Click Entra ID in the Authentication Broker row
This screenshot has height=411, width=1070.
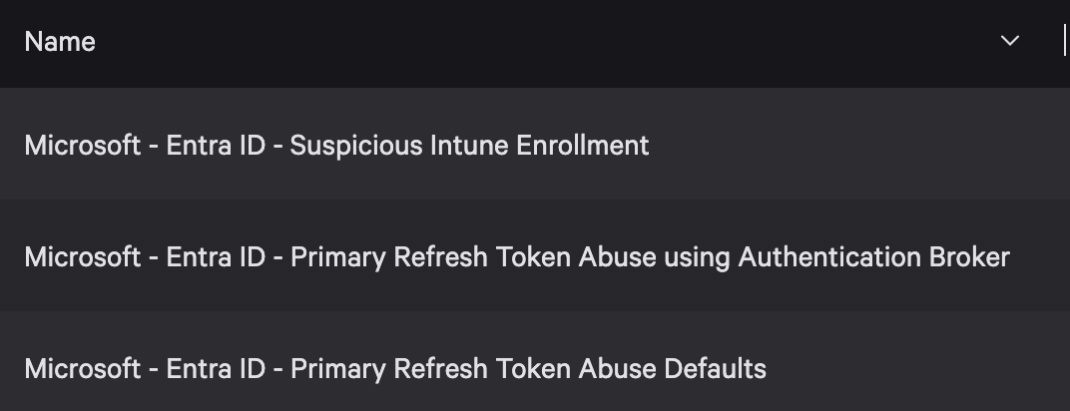coord(216,257)
